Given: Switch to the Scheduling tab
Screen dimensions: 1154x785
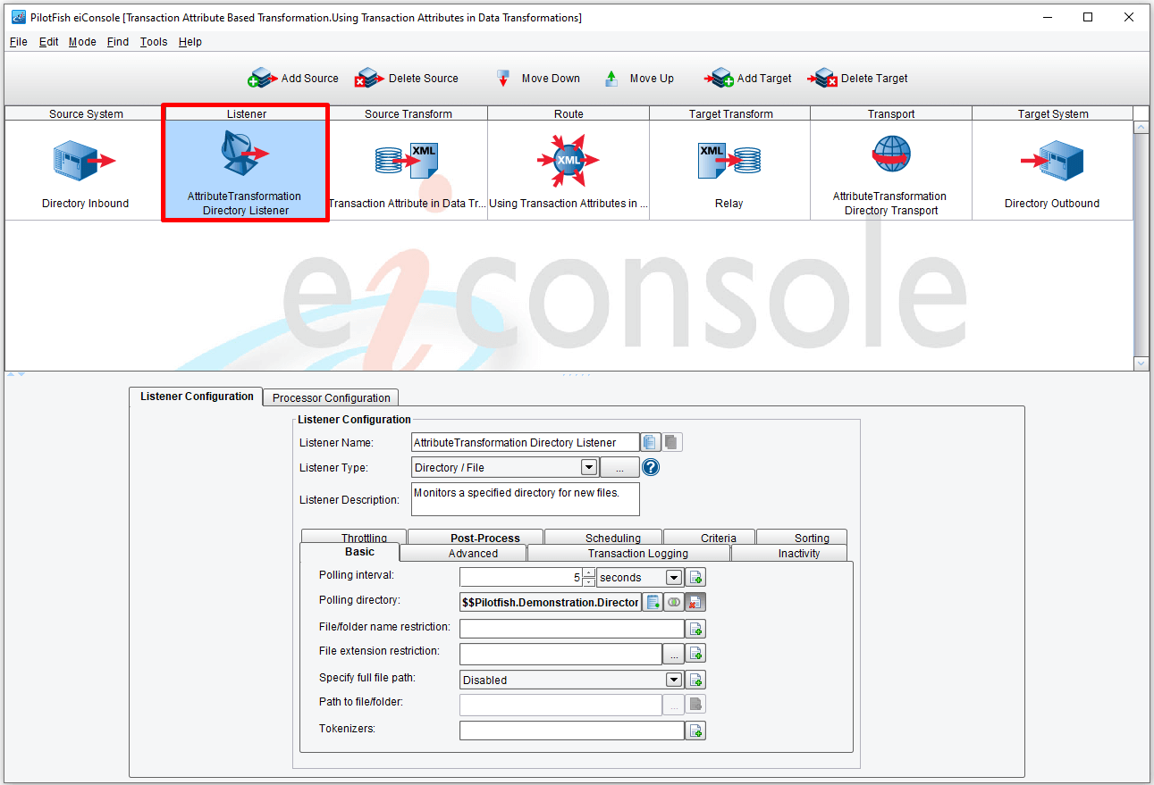Looking at the screenshot, I should 604,537.
